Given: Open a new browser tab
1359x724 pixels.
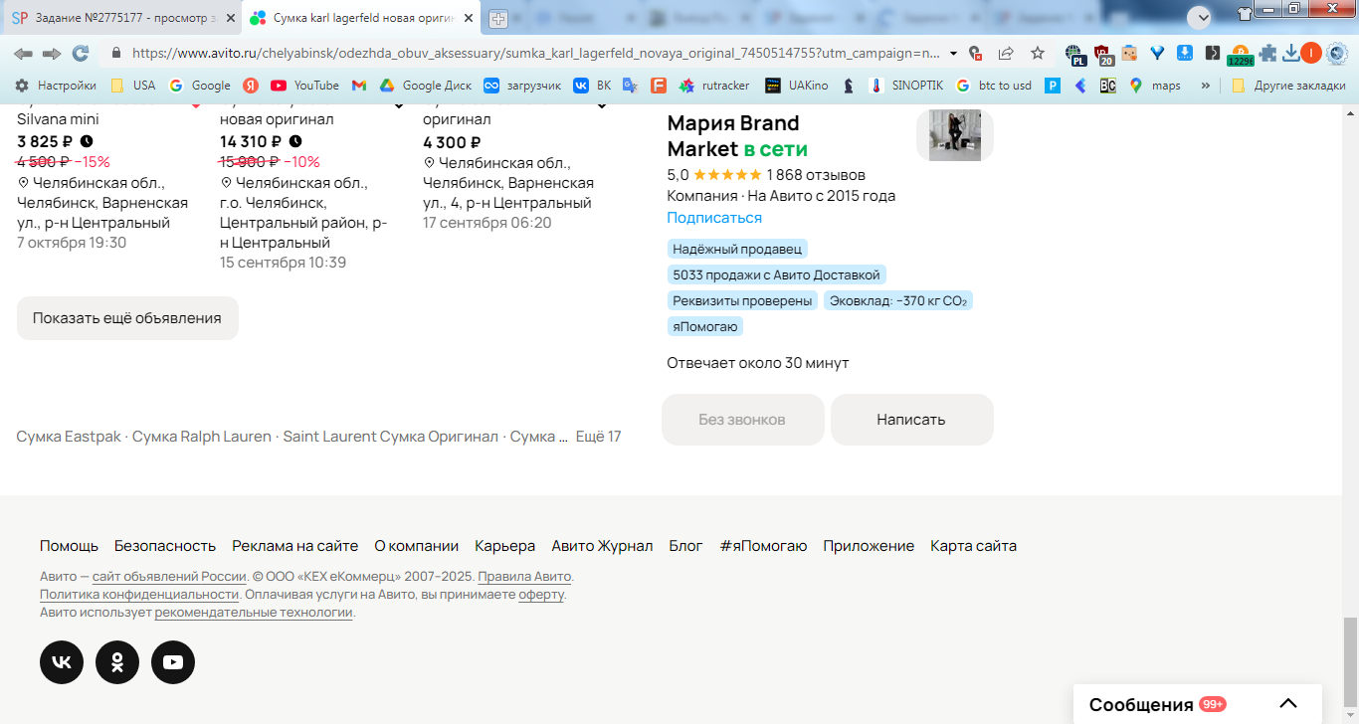Looking at the screenshot, I should 498,18.
